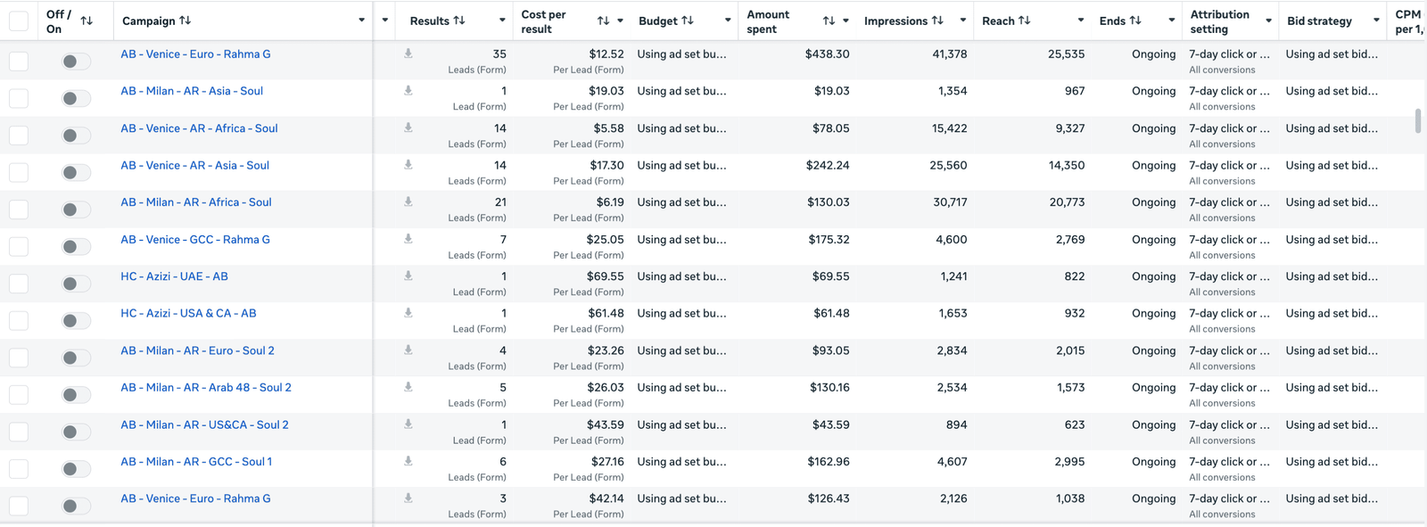Open campaign AB - Milan - AR - Africa - Soul
The width and height of the screenshot is (1427, 527).
[196, 202]
